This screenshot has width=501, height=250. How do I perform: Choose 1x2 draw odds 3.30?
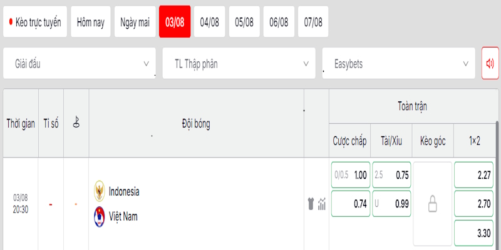pyautogui.click(x=473, y=233)
